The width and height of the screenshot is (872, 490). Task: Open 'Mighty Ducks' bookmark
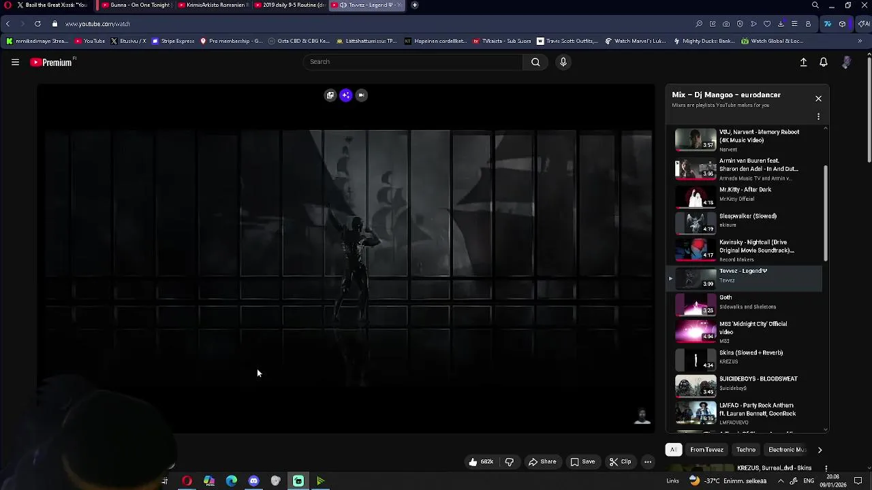click(704, 41)
